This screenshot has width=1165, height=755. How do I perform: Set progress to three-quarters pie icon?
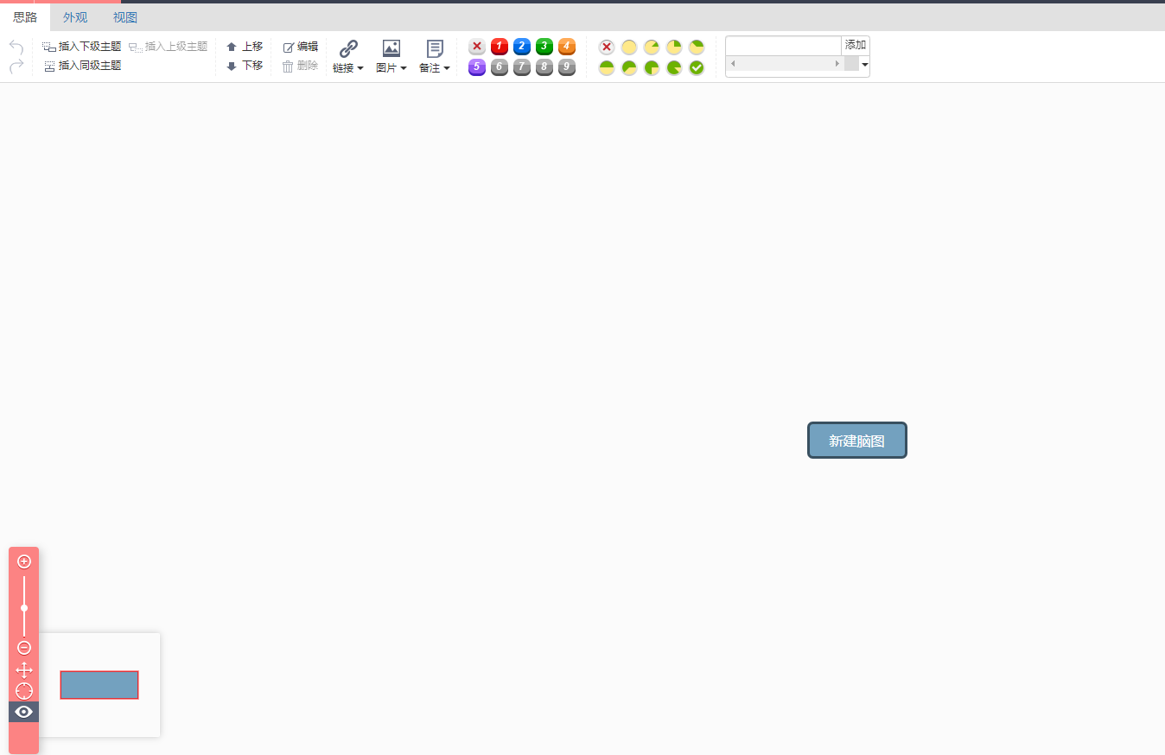[652, 67]
